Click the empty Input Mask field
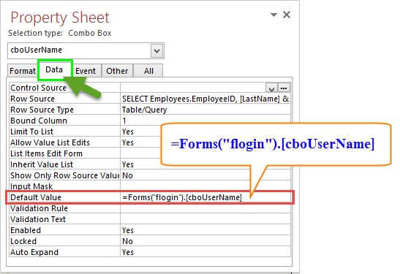 pyautogui.click(x=205, y=186)
